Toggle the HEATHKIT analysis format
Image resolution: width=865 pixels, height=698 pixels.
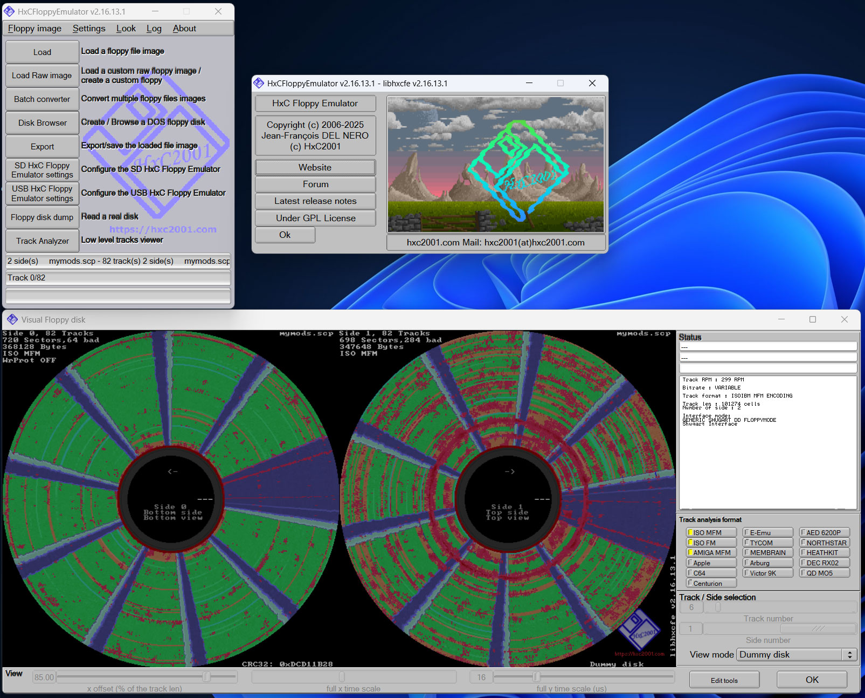pos(825,552)
